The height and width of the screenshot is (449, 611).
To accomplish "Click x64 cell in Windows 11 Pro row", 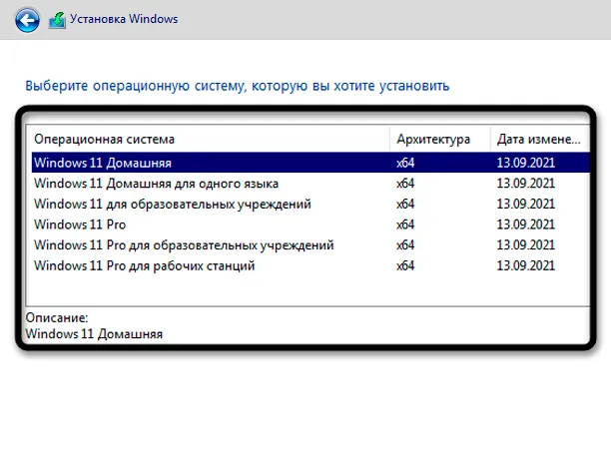I will (x=405, y=224).
